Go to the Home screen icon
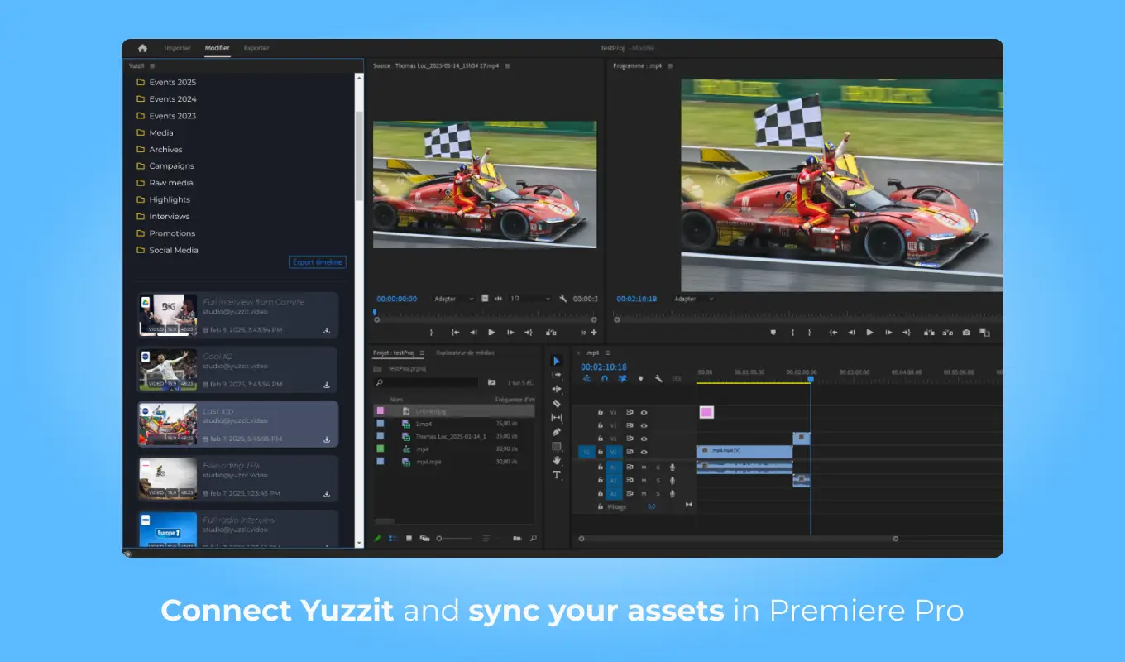1125x662 pixels. 142,48
